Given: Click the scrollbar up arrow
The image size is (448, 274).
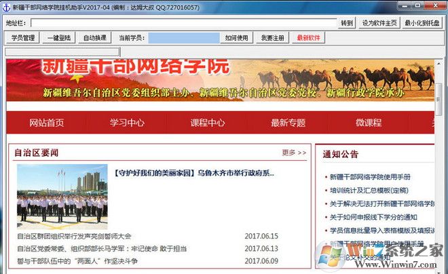Looking at the screenshot, I should [438, 62].
